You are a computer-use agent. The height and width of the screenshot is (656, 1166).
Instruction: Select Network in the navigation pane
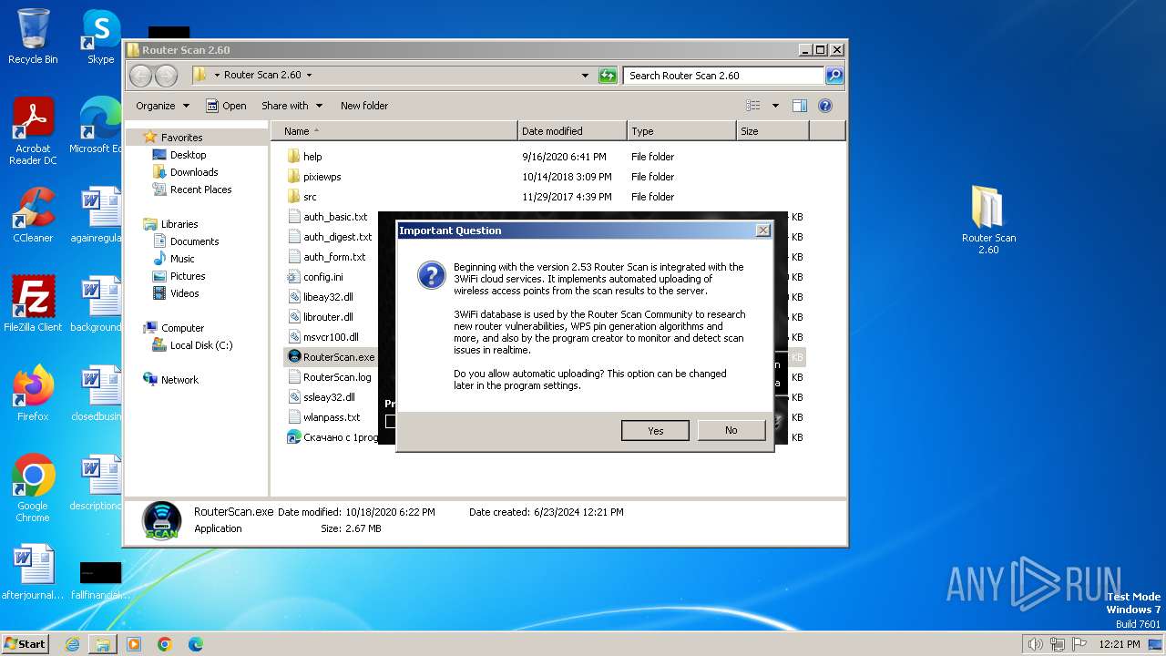(x=179, y=380)
